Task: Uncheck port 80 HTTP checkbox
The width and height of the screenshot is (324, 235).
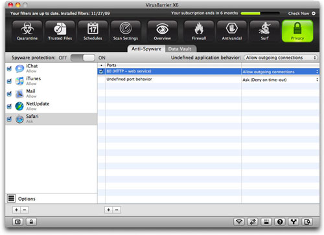Action: (x=101, y=71)
